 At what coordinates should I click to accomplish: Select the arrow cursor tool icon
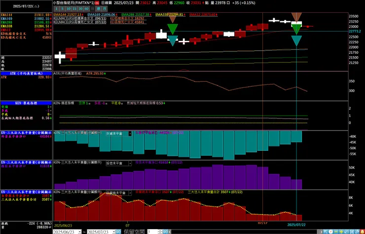click(x=326, y=232)
